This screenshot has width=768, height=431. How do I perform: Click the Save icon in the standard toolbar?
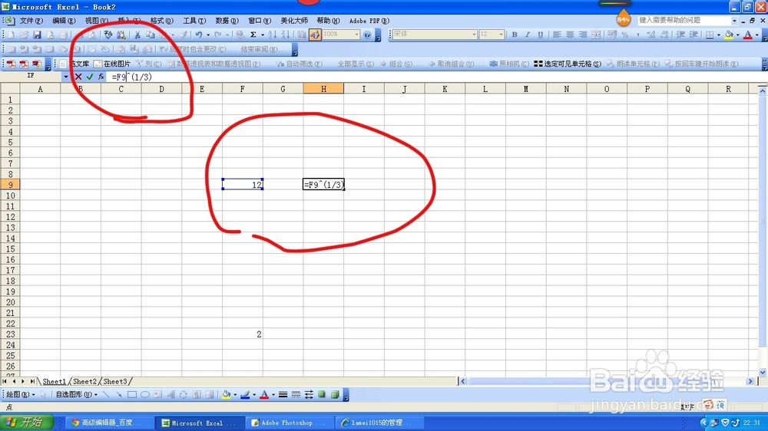pyautogui.click(x=37, y=35)
